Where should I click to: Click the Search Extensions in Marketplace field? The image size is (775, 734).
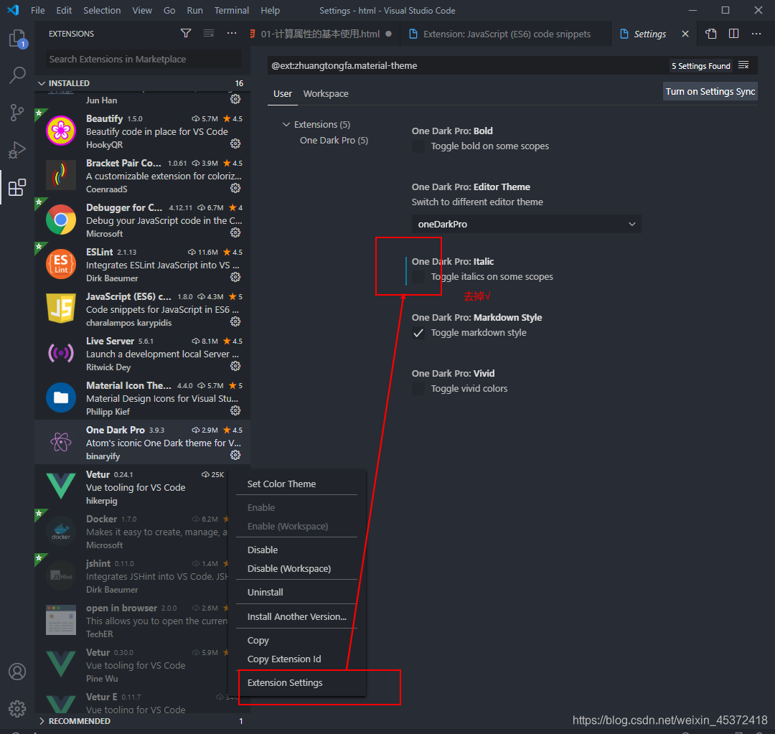(144, 59)
